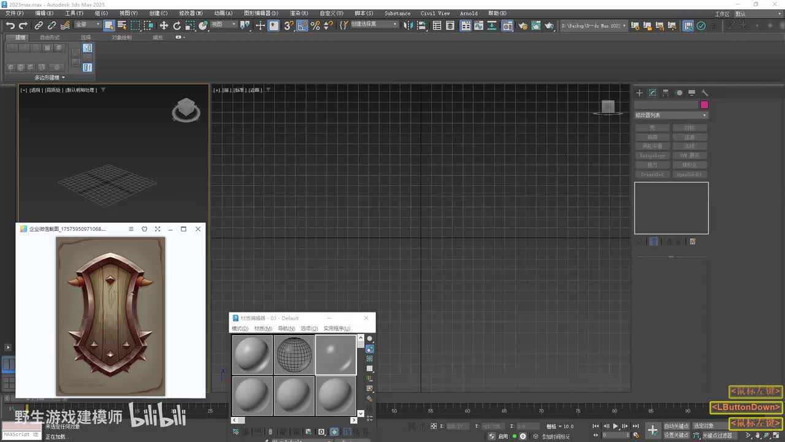
Task: Click the Go to End playback button
Action: [635, 426]
